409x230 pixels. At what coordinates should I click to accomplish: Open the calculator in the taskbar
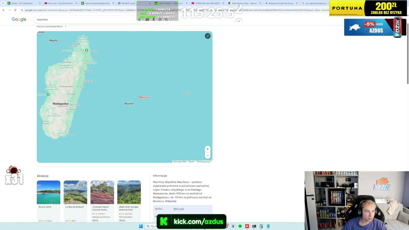tap(261, 226)
